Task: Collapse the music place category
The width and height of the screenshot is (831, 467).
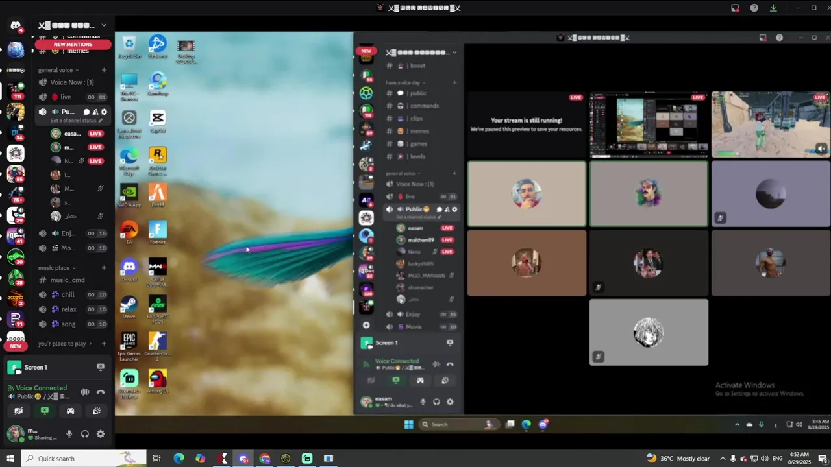Action: (x=56, y=268)
